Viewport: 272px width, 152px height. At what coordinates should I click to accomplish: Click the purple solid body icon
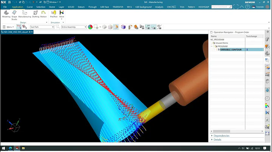click(x=123, y=27)
